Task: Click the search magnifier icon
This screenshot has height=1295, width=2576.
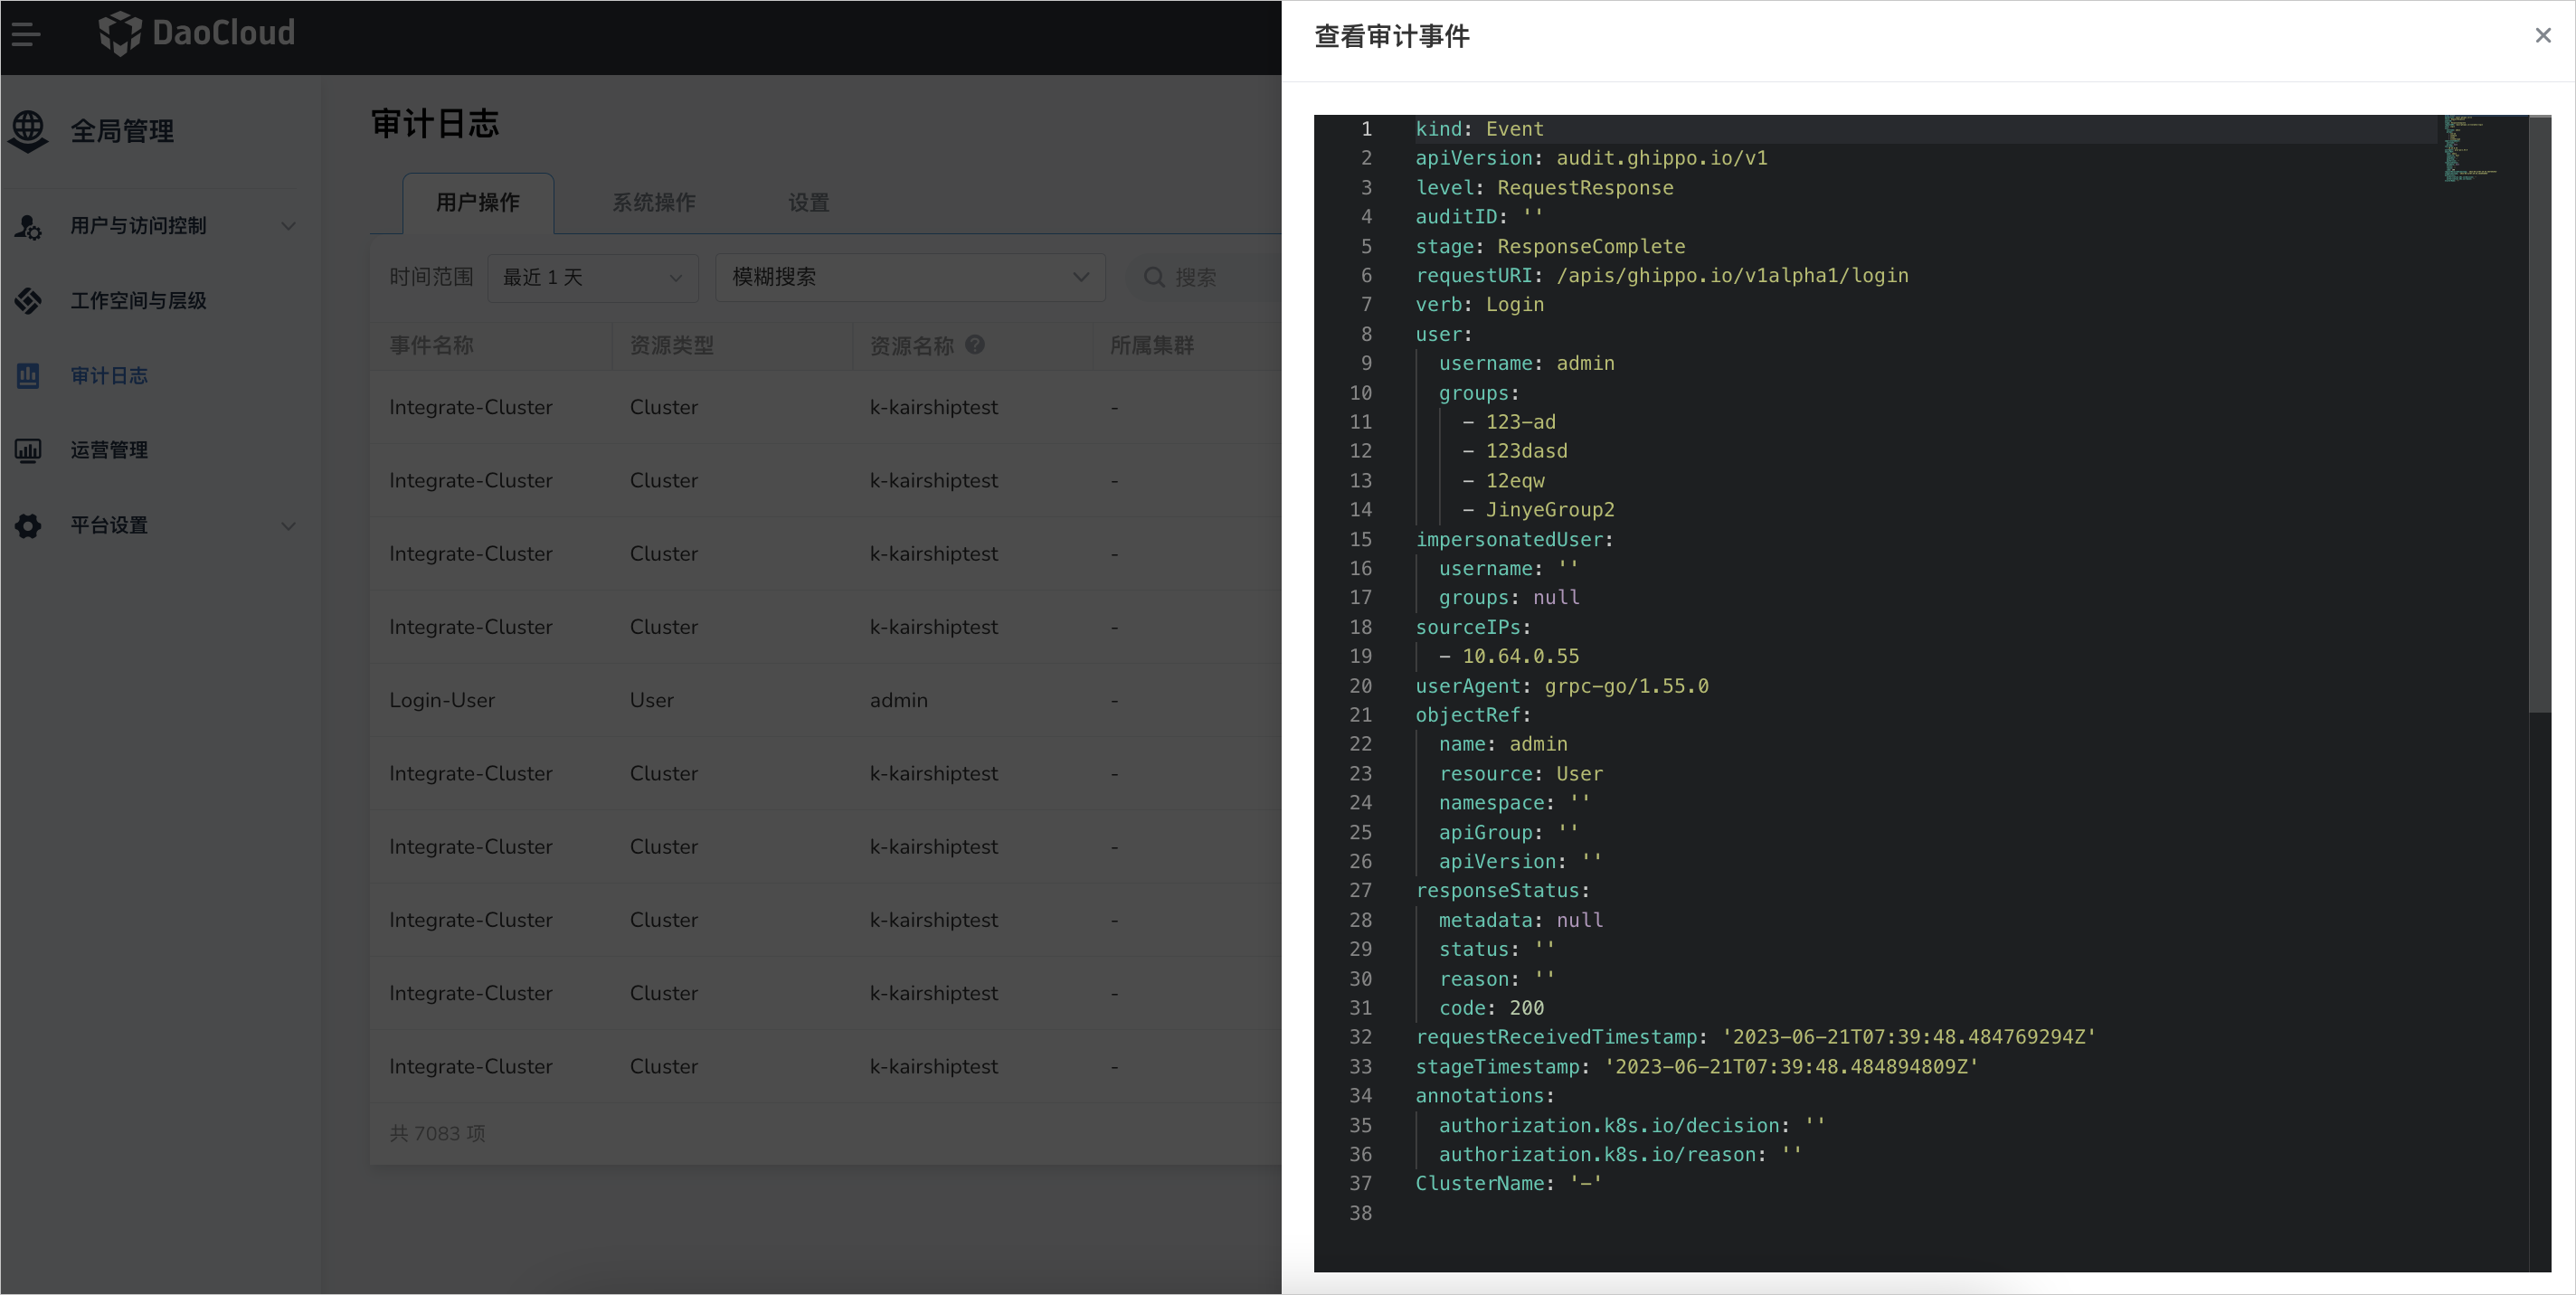Action: pos(1154,277)
